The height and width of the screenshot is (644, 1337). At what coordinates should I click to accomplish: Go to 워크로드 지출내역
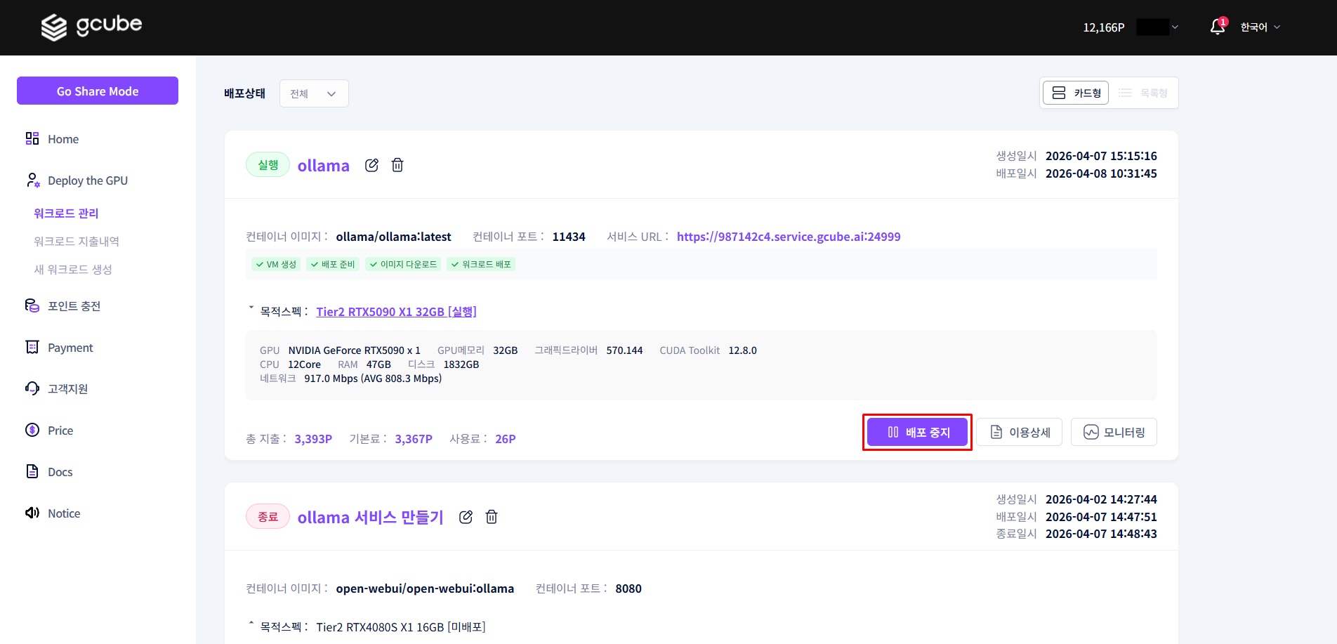77,241
